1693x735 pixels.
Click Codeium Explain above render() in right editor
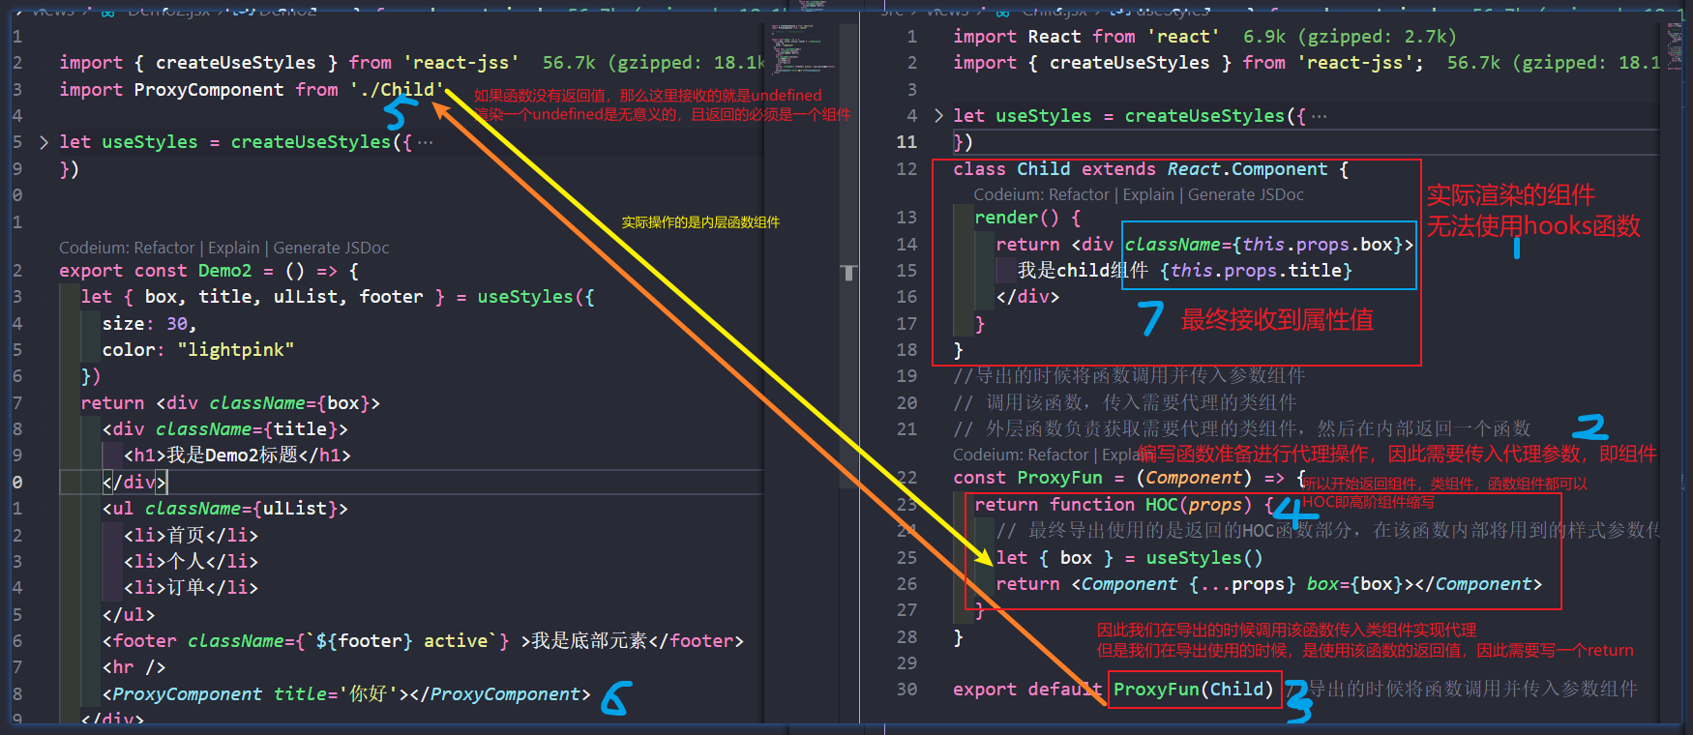click(1148, 194)
